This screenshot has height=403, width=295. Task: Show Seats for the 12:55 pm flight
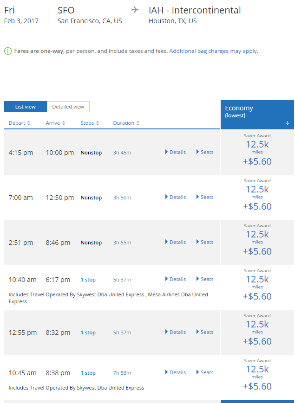click(205, 332)
